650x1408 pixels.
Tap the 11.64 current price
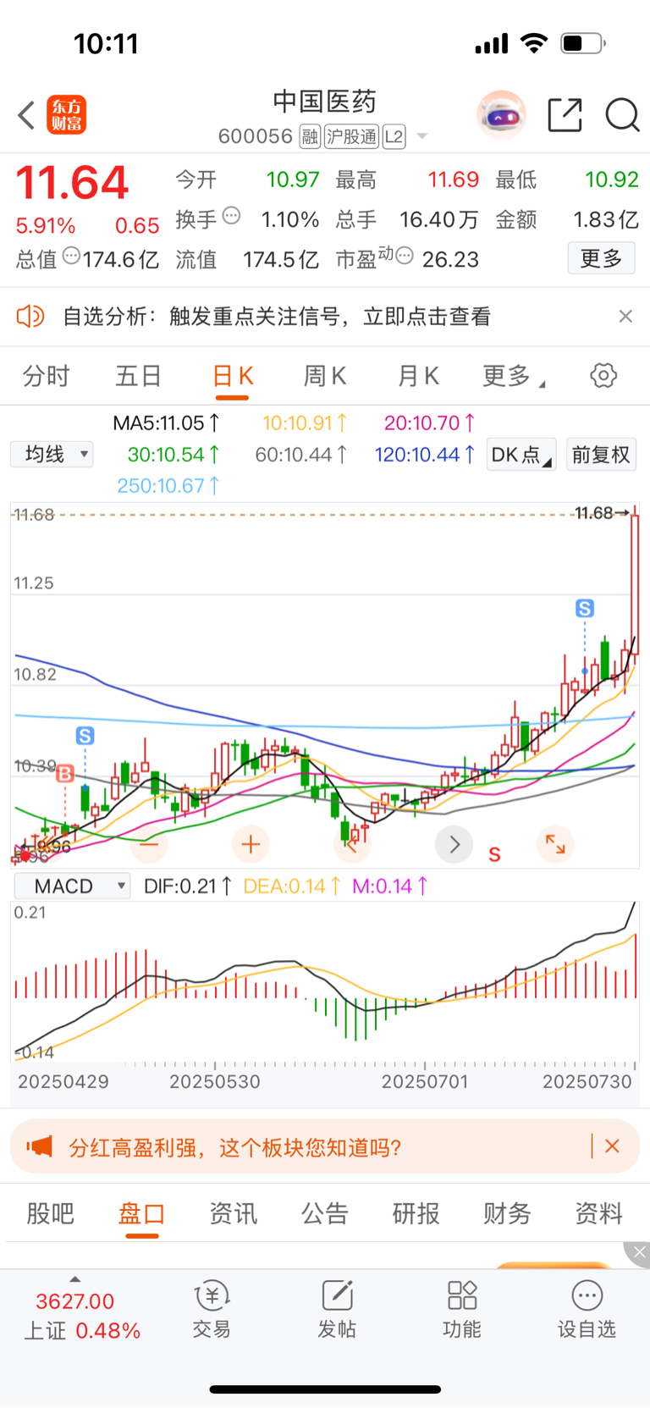[x=73, y=182]
